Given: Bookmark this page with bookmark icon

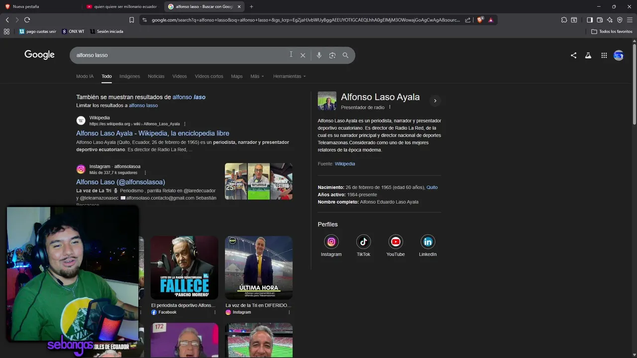Looking at the screenshot, I should click(x=131, y=20).
